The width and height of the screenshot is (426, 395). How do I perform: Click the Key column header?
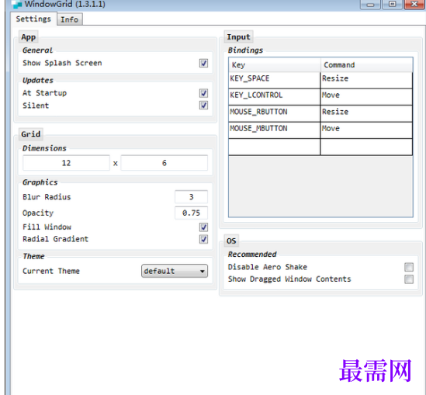[x=275, y=64]
